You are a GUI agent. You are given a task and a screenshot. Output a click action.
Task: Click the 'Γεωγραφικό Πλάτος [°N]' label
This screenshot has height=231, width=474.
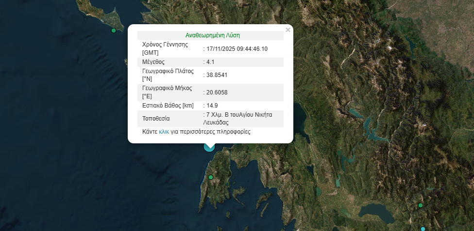[168, 75]
